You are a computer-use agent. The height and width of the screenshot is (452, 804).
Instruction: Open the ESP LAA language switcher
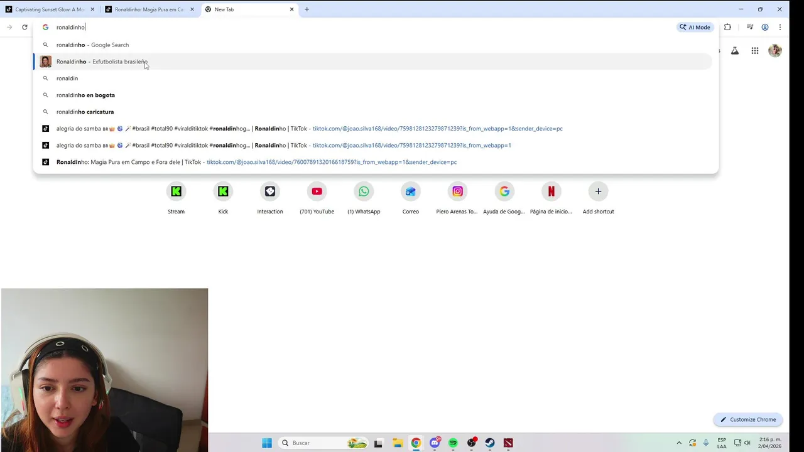coord(722,443)
